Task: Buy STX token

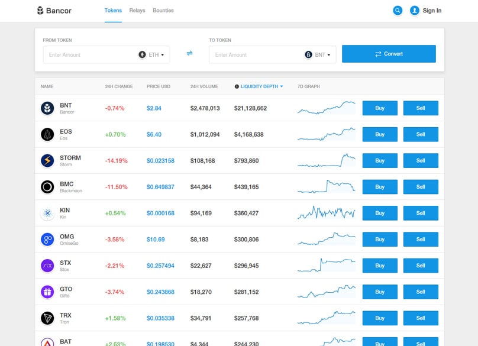Action: (380, 266)
